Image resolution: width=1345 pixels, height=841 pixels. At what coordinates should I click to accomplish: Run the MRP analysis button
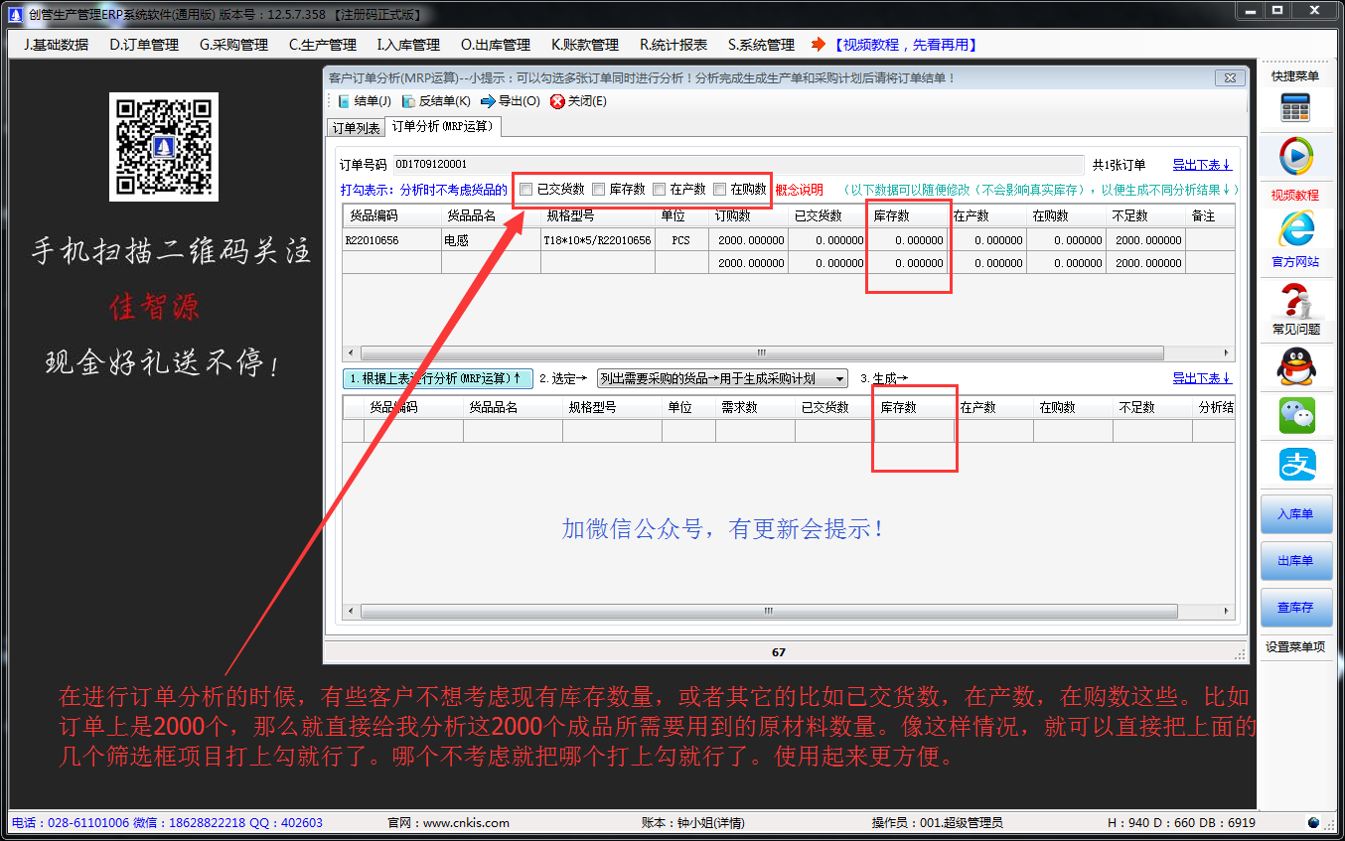pos(435,378)
